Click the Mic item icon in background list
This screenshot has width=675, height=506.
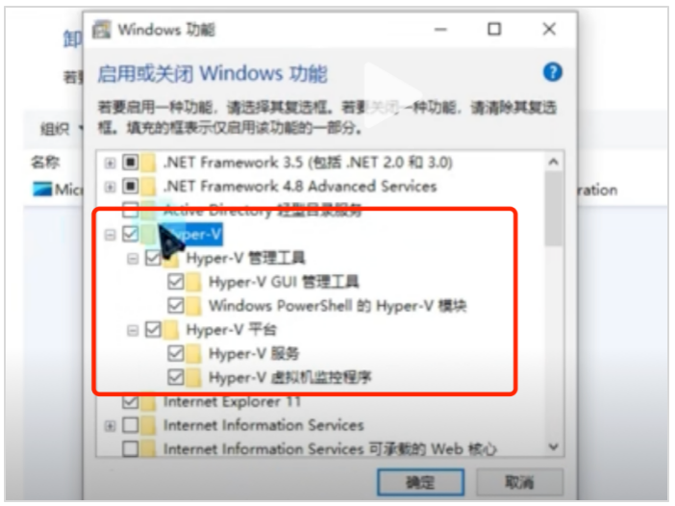pos(42,190)
